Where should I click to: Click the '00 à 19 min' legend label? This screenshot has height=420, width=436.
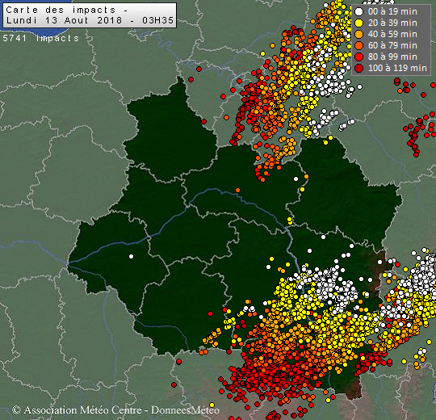pyautogui.click(x=392, y=11)
